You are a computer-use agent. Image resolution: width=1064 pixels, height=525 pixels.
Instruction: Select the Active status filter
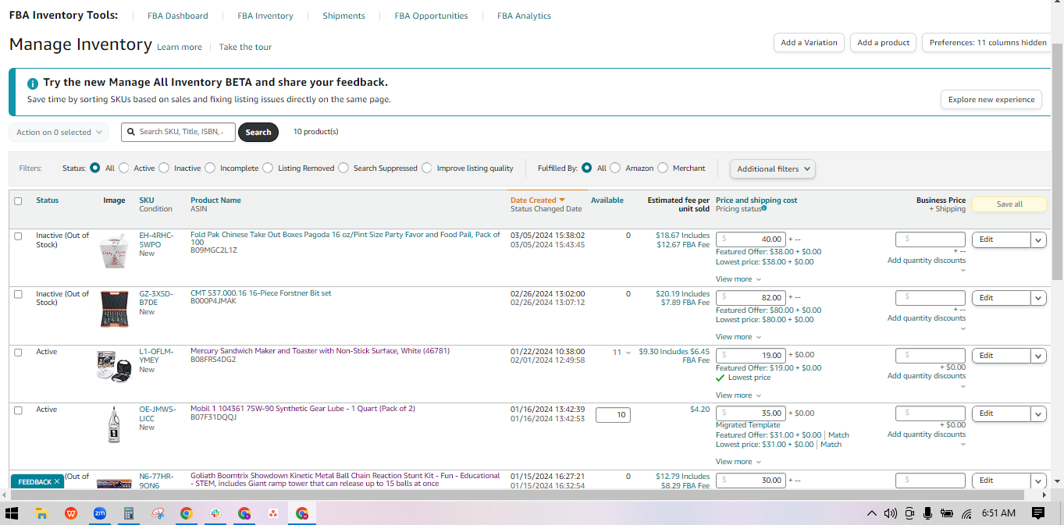tap(124, 168)
